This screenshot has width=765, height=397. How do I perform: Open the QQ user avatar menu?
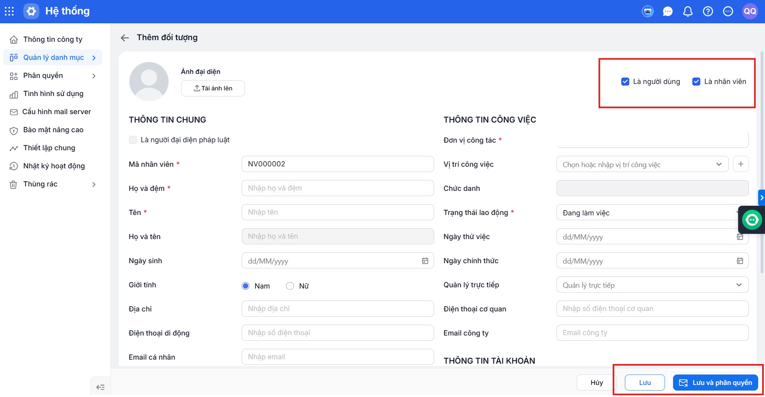tap(750, 11)
